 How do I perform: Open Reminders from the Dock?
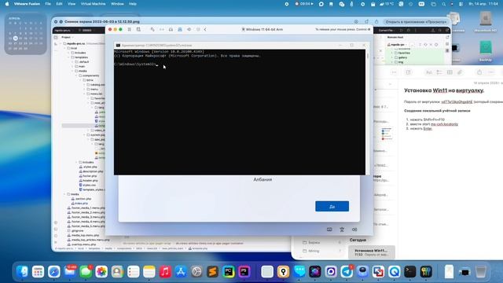[x=133, y=272]
